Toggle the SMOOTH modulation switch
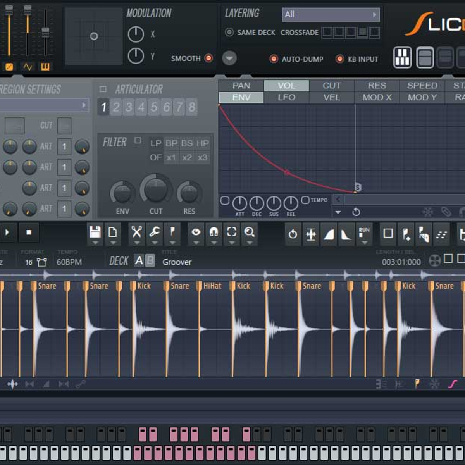The width and height of the screenshot is (465, 465). [208, 58]
